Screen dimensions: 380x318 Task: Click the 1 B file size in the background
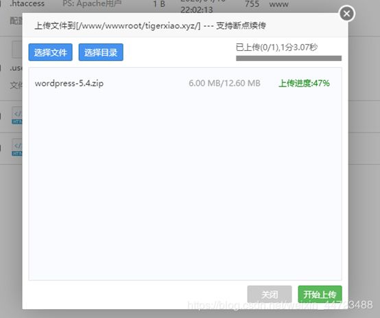159,3
